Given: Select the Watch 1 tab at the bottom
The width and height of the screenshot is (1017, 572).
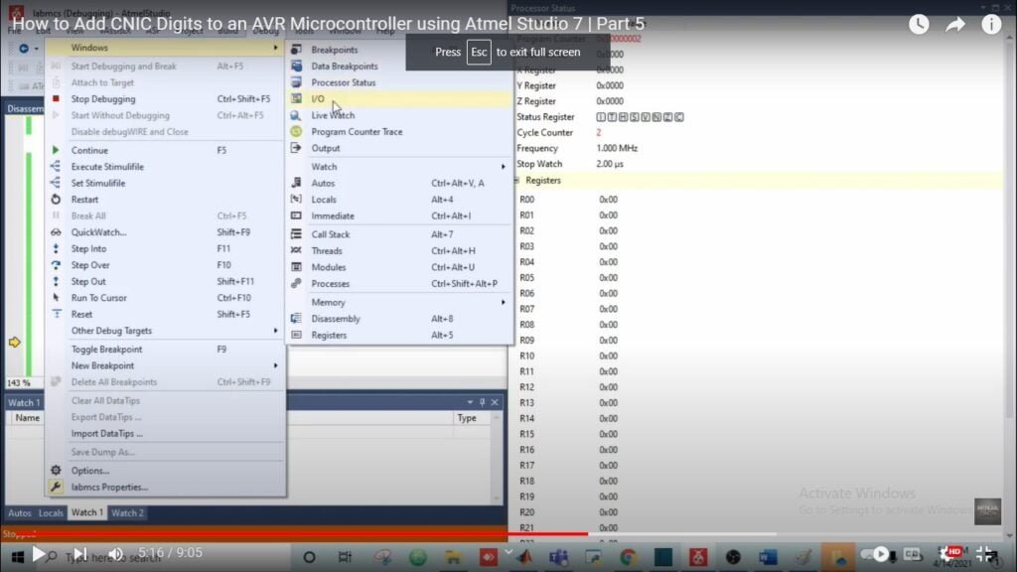Looking at the screenshot, I should (87, 513).
